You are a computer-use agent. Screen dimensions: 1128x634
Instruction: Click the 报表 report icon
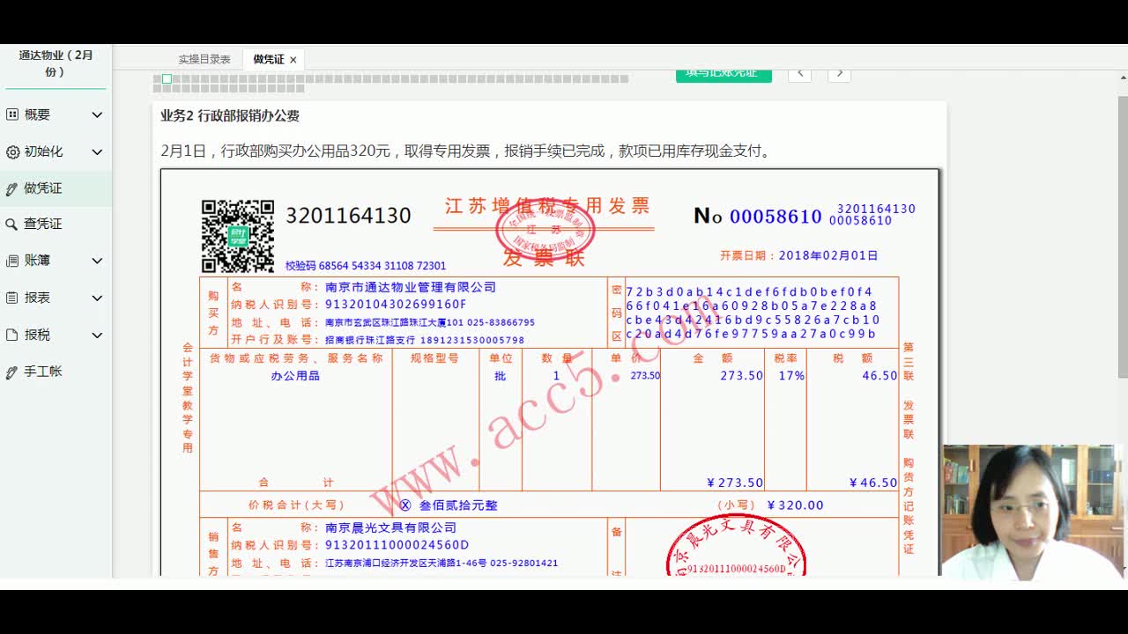coord(12,298)
